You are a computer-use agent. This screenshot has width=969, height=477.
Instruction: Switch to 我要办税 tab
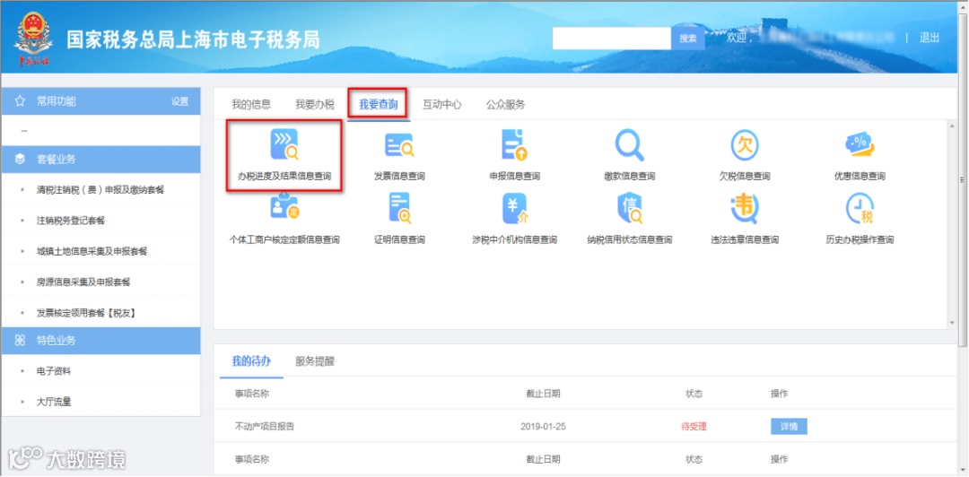(315, 104)
